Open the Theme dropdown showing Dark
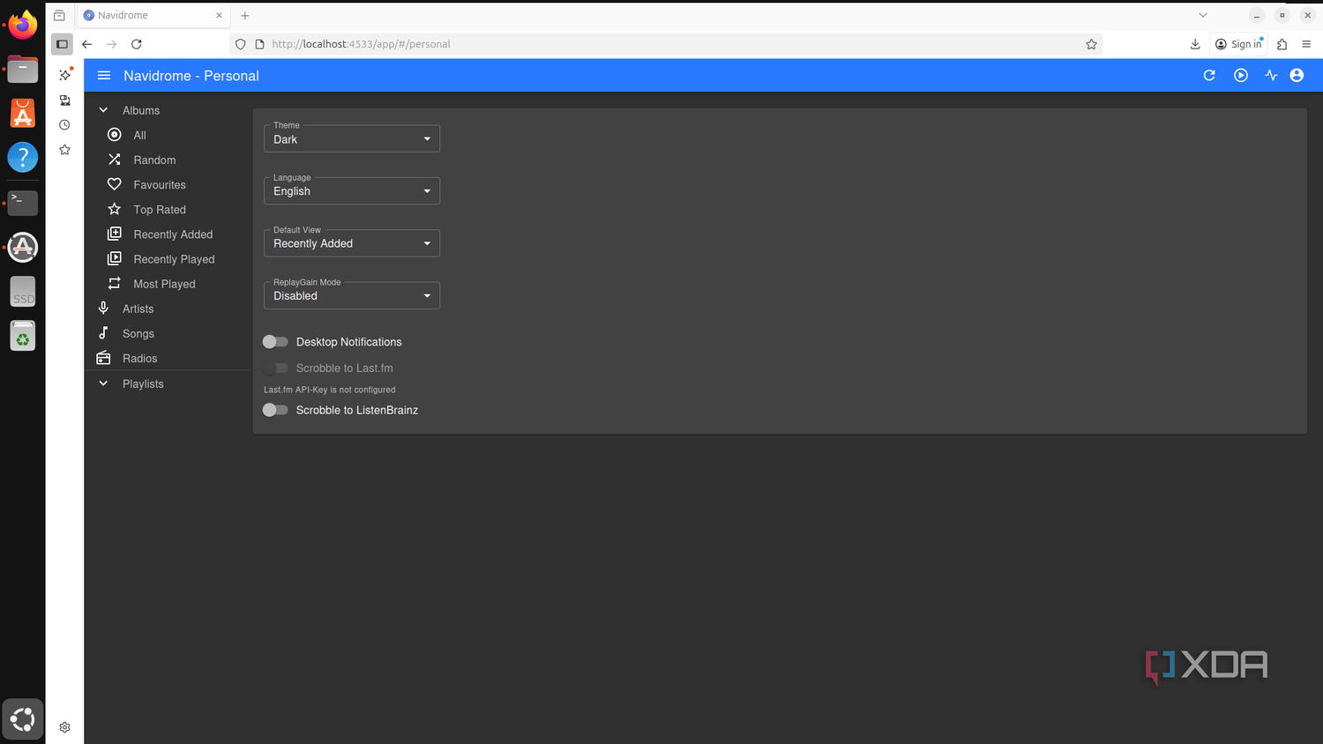Viewport: 1323px width, 744px height. point(352,138)
